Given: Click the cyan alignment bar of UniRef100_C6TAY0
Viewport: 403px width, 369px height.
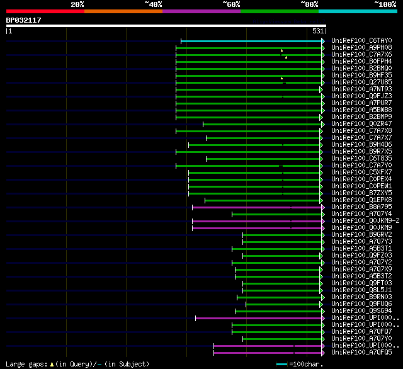Looking at the screenshot, I should [251, 41].
